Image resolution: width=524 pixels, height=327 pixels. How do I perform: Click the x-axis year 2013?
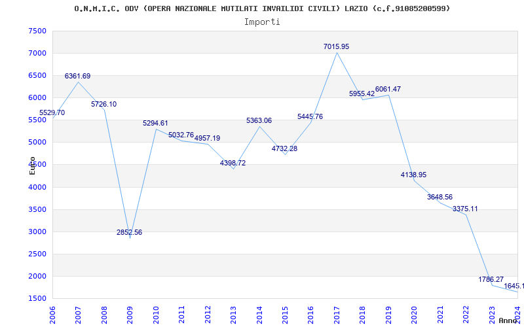point(233,315)
